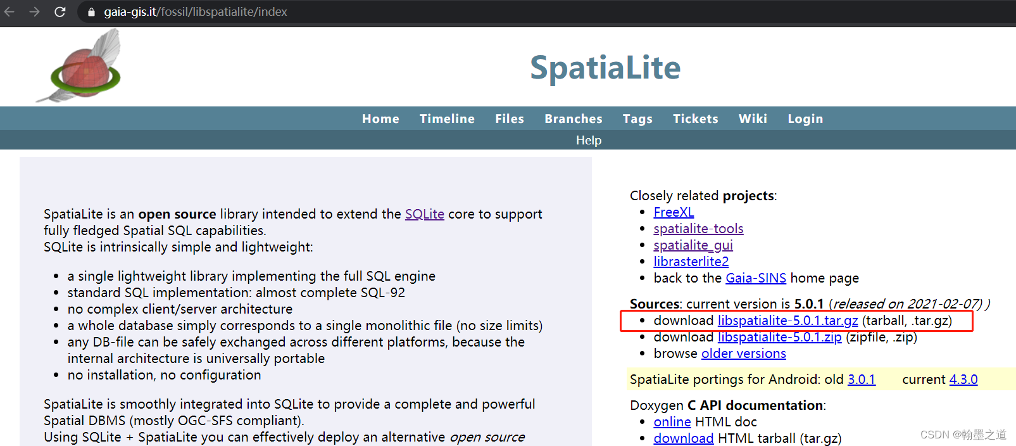
Task: Open Android porting version 4.3.0 link
Action: (x=963, y=379)
